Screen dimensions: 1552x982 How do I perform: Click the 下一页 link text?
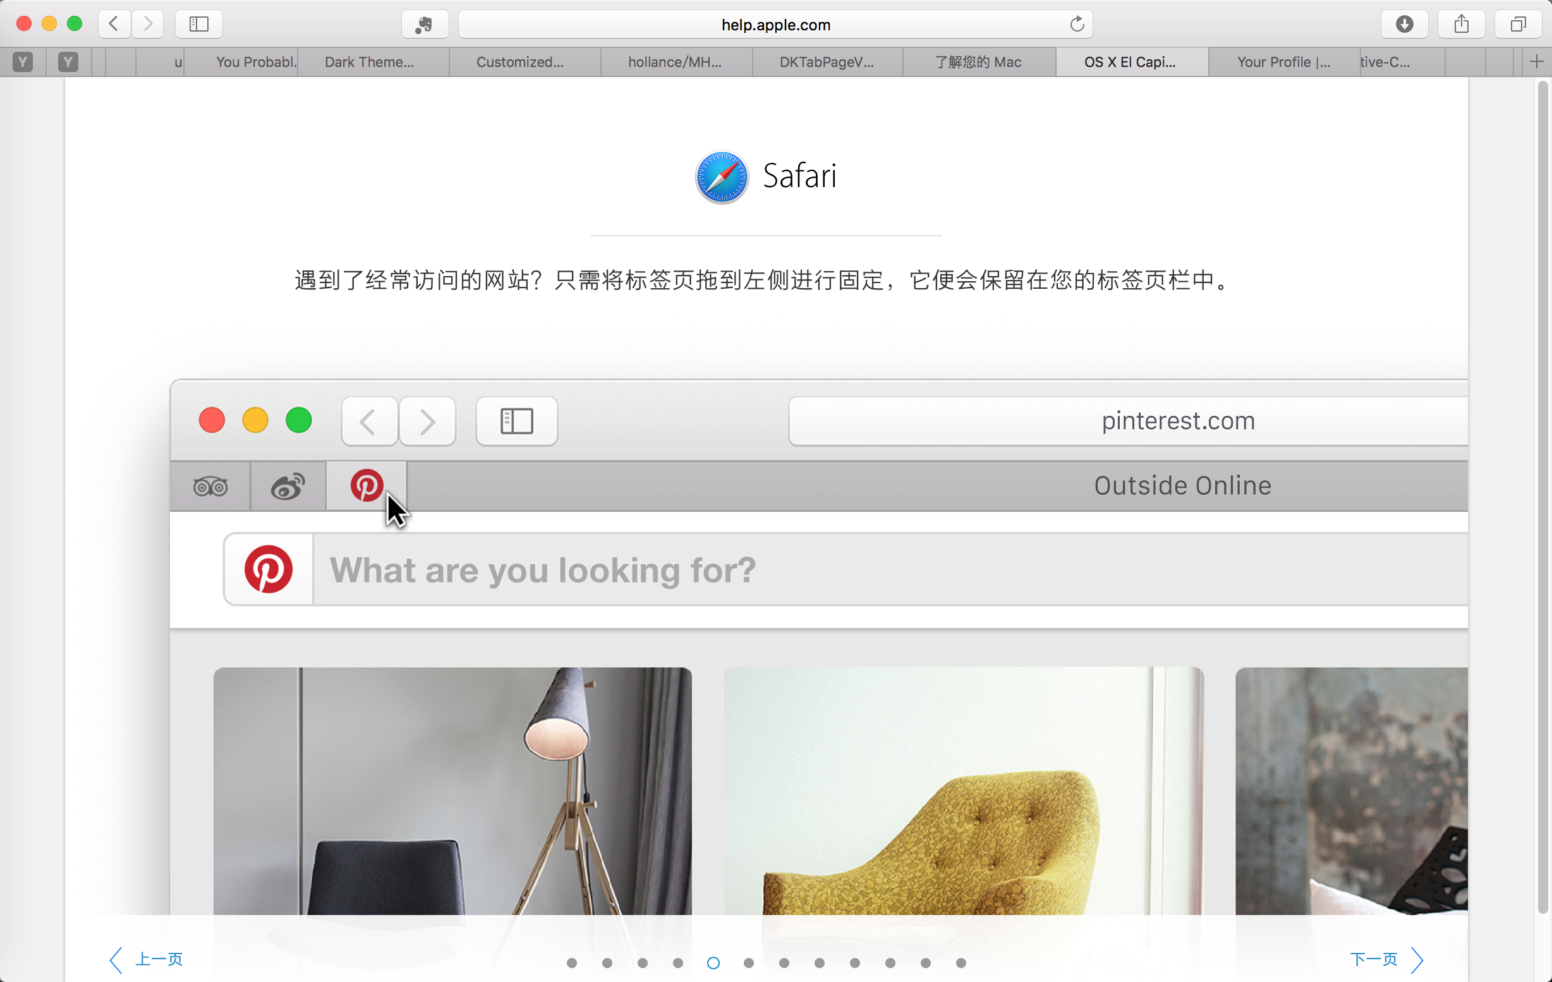pos(1373,959)
